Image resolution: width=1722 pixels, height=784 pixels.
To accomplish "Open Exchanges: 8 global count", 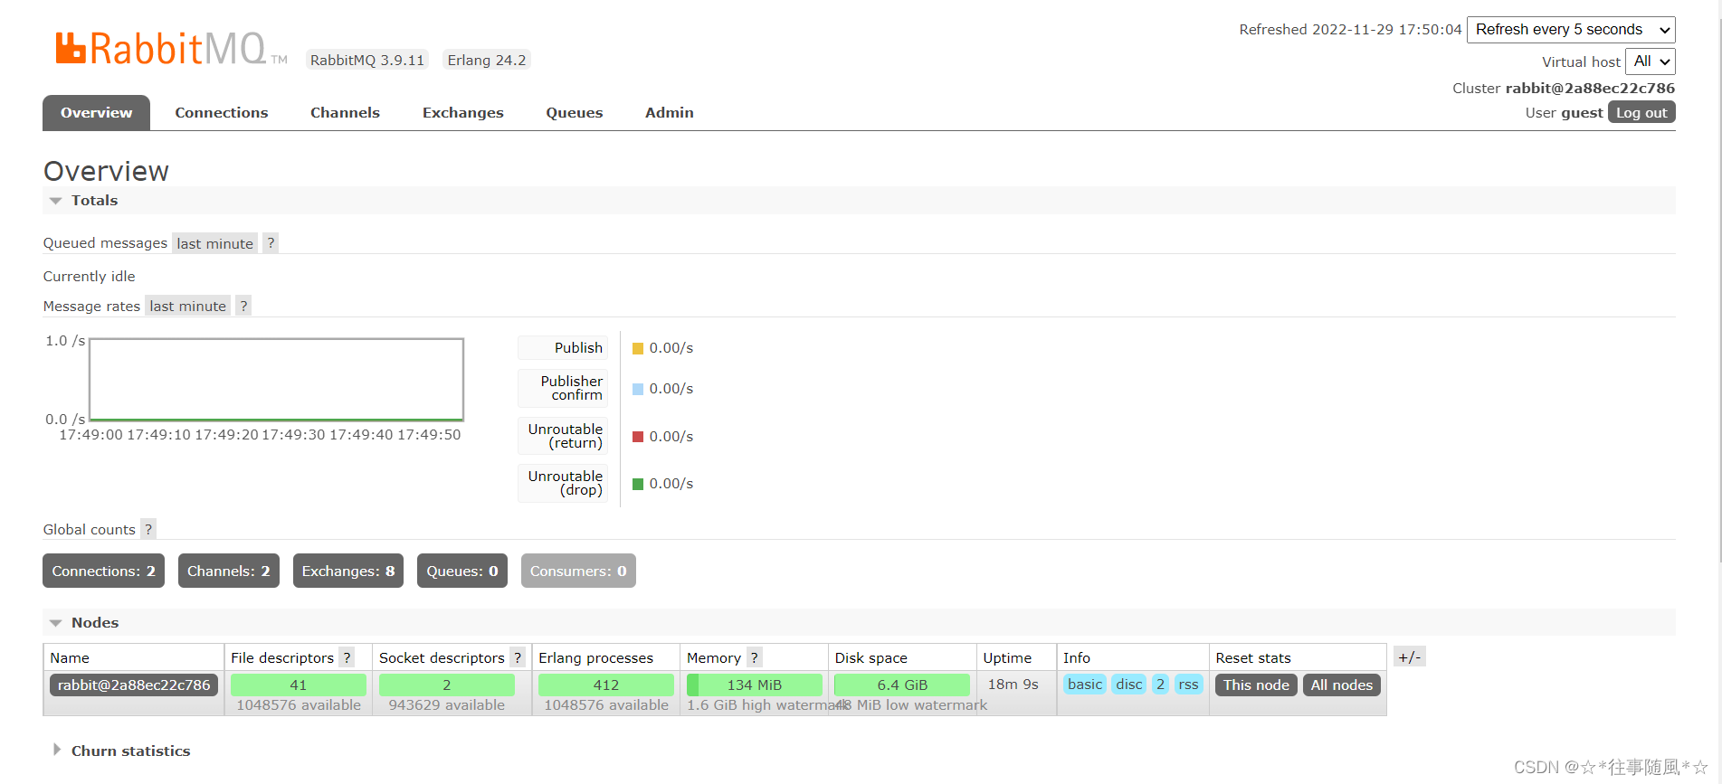I will 348,571.
